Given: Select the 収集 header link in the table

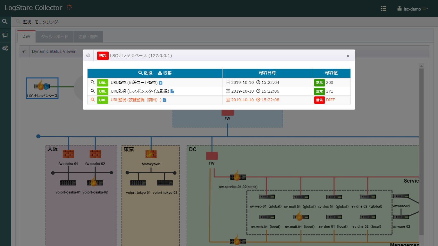Looking at the screenshot, I should pyautogui.click(x=165, y=73).
